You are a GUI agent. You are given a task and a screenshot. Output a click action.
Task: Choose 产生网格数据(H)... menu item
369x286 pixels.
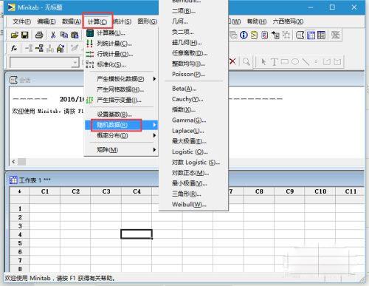[121, 89]
